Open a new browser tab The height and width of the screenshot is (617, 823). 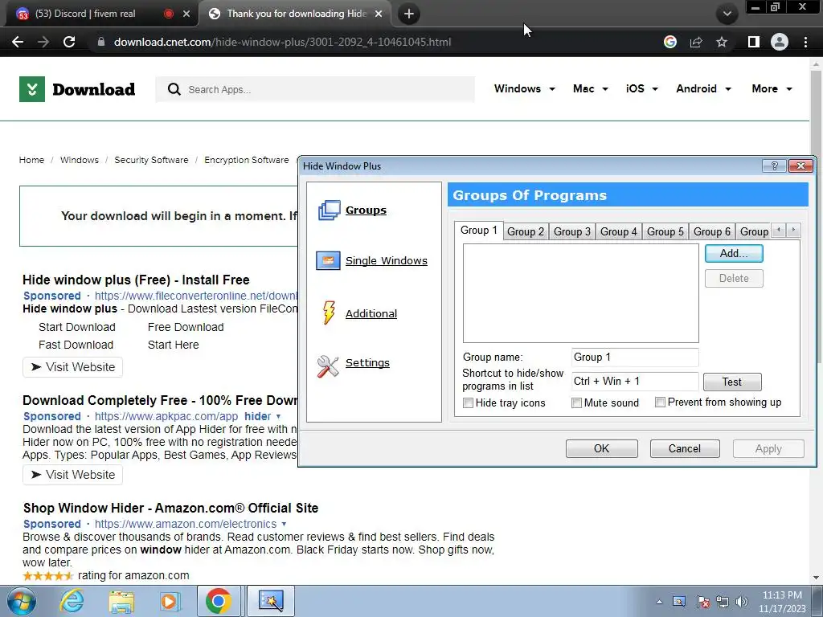point(409,14)
